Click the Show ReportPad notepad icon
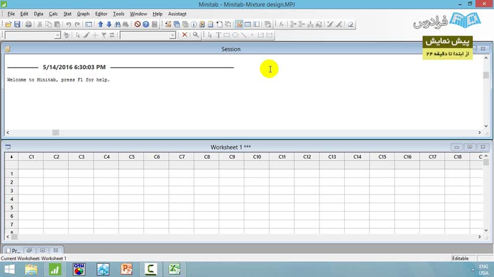The height and width of the screenshot is (277, 494). (x=211, y=24)
